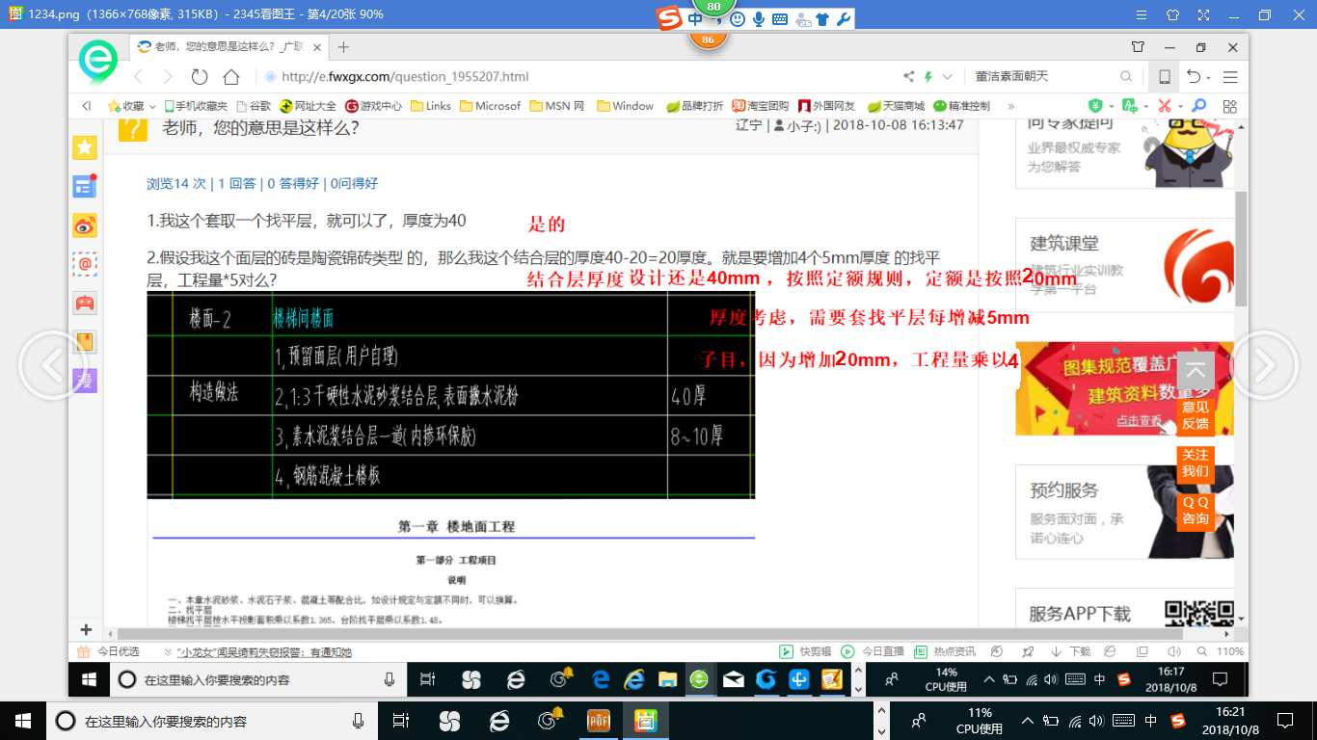1317x740 pixels.
Task: Toggle page sound speaker icon in status bar
Action: pos(1174,651)
